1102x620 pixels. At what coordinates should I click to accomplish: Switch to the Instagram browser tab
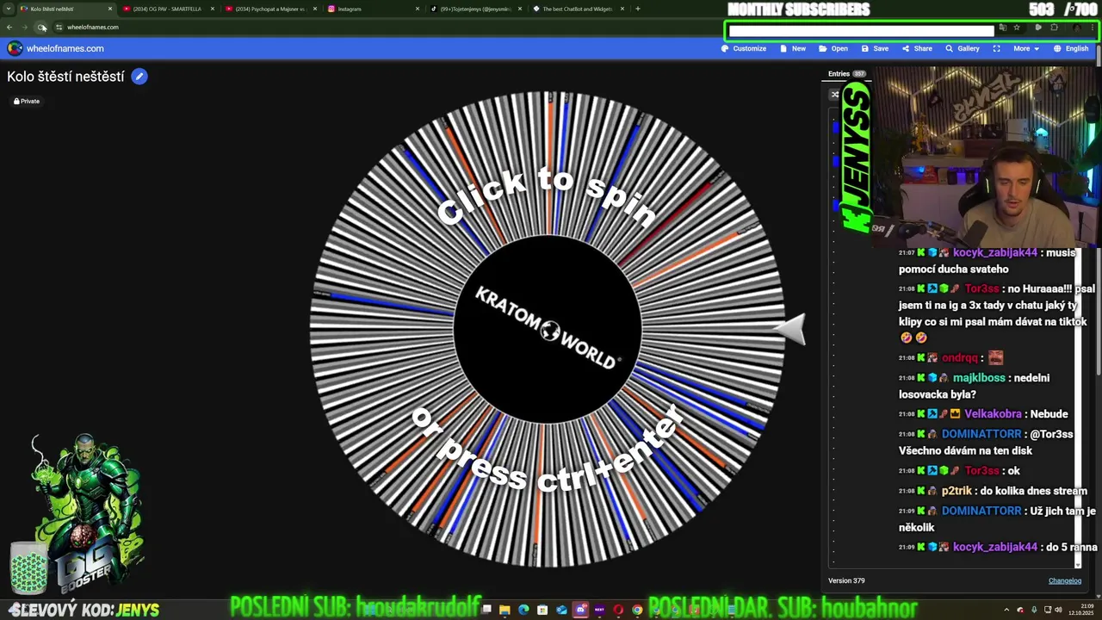373,9
